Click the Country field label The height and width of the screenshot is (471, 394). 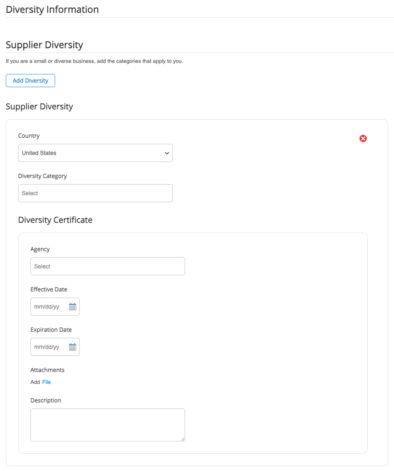[x=29, y=136]
